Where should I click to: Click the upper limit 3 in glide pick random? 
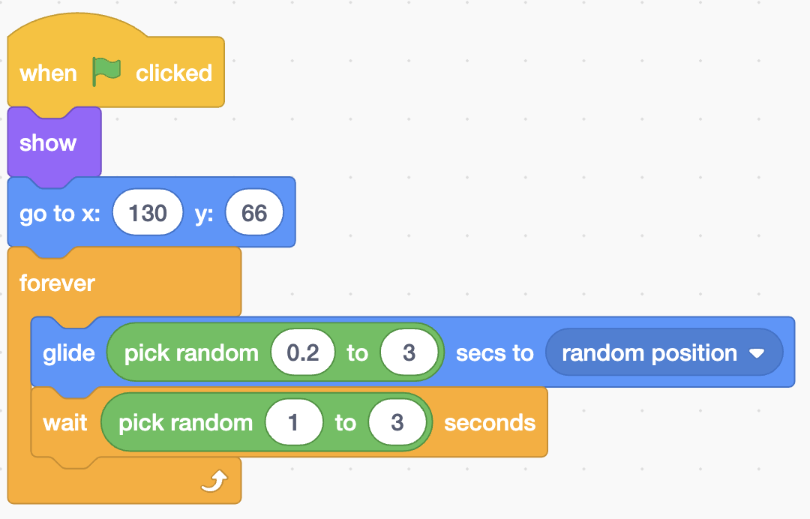click(409, 352)
